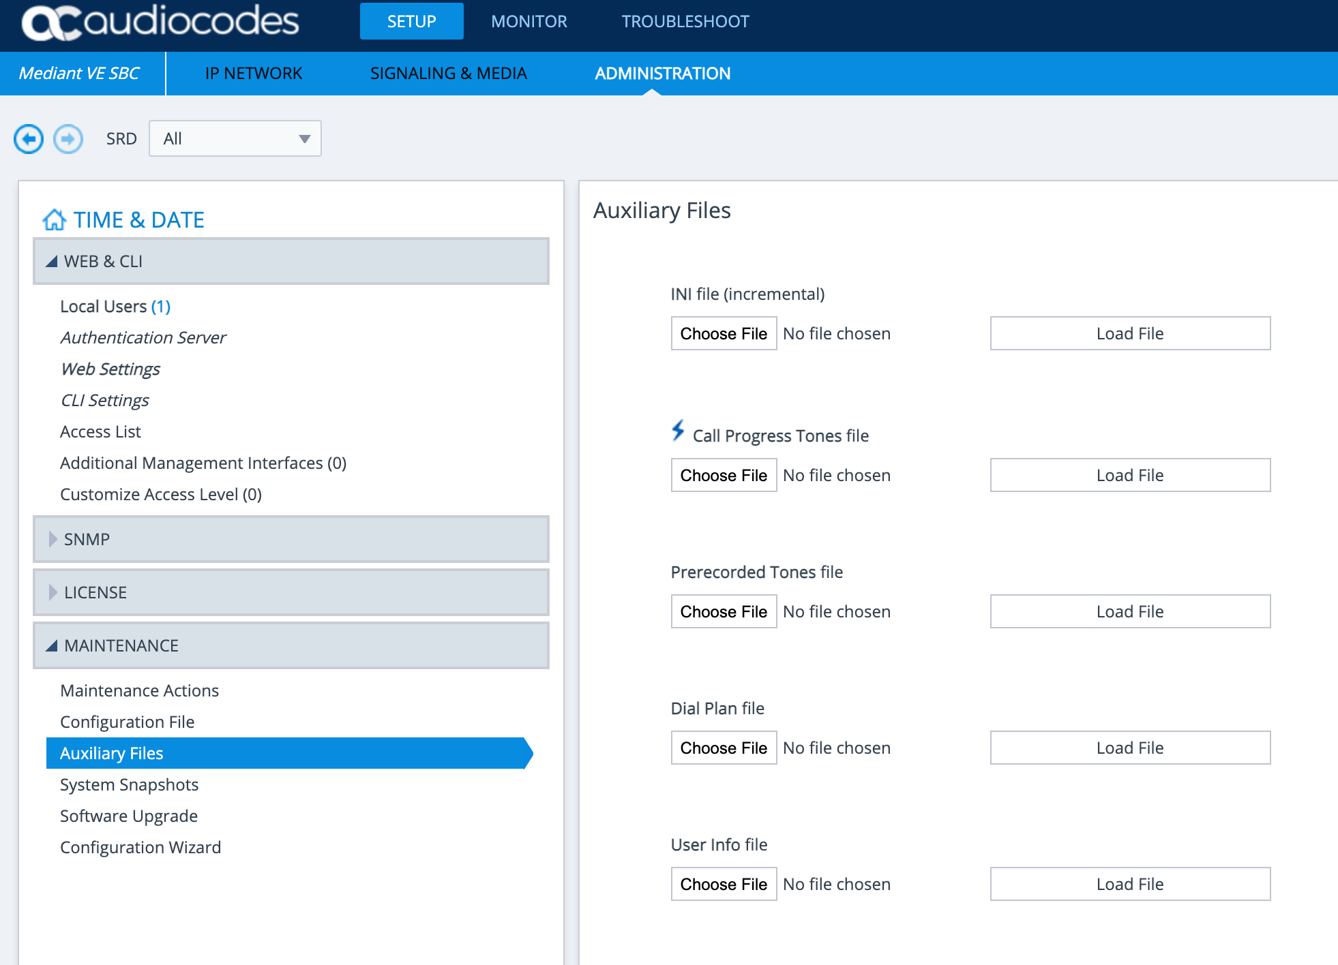The height and width of the screenshot is (965, 1338).
Task: Click the lightning bolt icon by Call Progress Tones
Action: click(678, 431)
